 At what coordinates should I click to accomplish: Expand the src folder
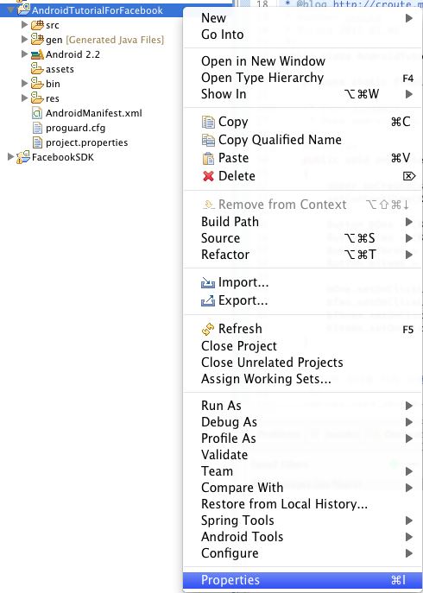click(x=24, y=25)
